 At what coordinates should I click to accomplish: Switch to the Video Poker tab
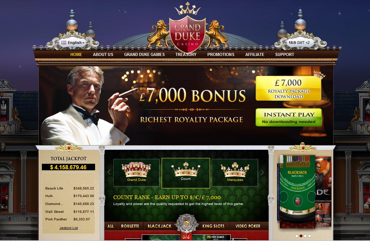248,226
